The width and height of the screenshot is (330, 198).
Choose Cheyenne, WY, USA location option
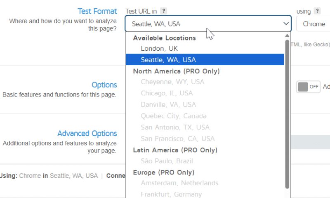click(x=172, y=82)
